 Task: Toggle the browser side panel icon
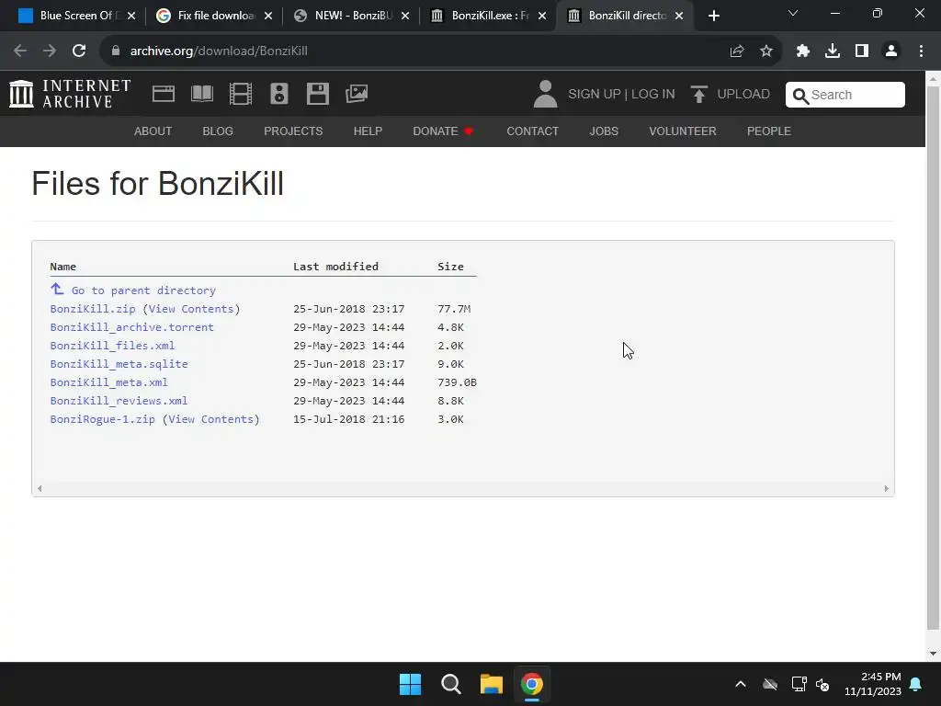pyautogui.click(x=862, y=51)
